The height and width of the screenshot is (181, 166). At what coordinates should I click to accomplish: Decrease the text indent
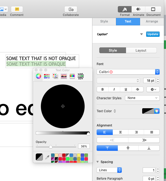click(113, 140)
